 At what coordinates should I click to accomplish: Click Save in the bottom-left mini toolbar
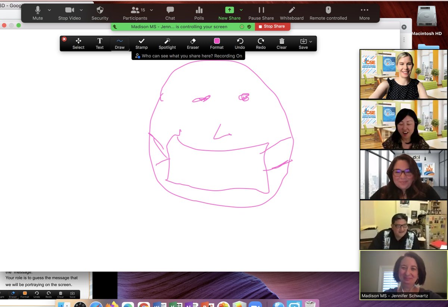click(72, 294)
